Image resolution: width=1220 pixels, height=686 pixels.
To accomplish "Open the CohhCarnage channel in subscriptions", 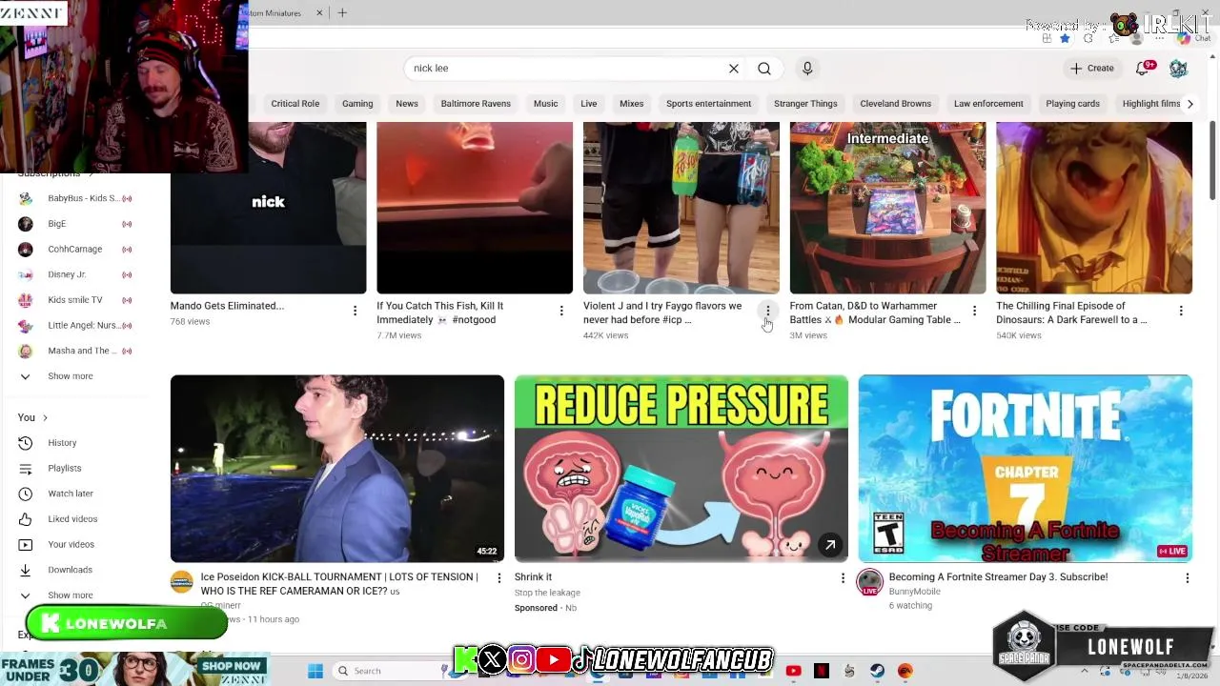I will 74,250.
